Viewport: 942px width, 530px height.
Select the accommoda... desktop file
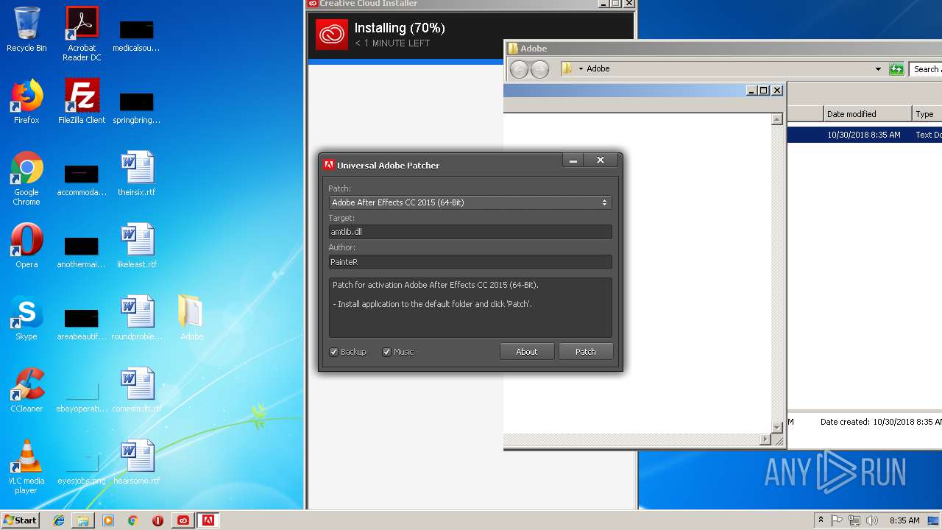pyautogui.click(x=82, y=178)
